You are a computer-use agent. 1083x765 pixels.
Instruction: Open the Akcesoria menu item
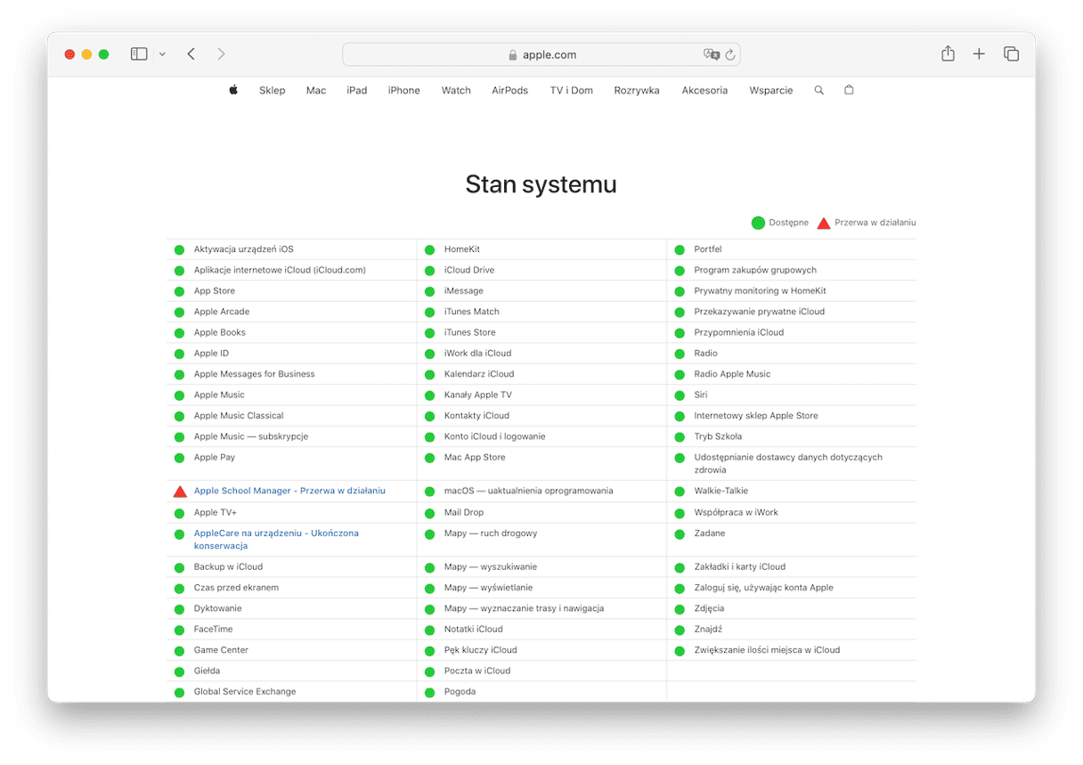click(704, 90)
